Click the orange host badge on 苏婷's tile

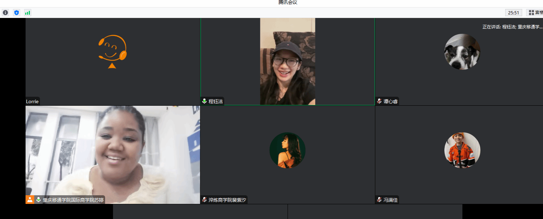tap(30, 200)
